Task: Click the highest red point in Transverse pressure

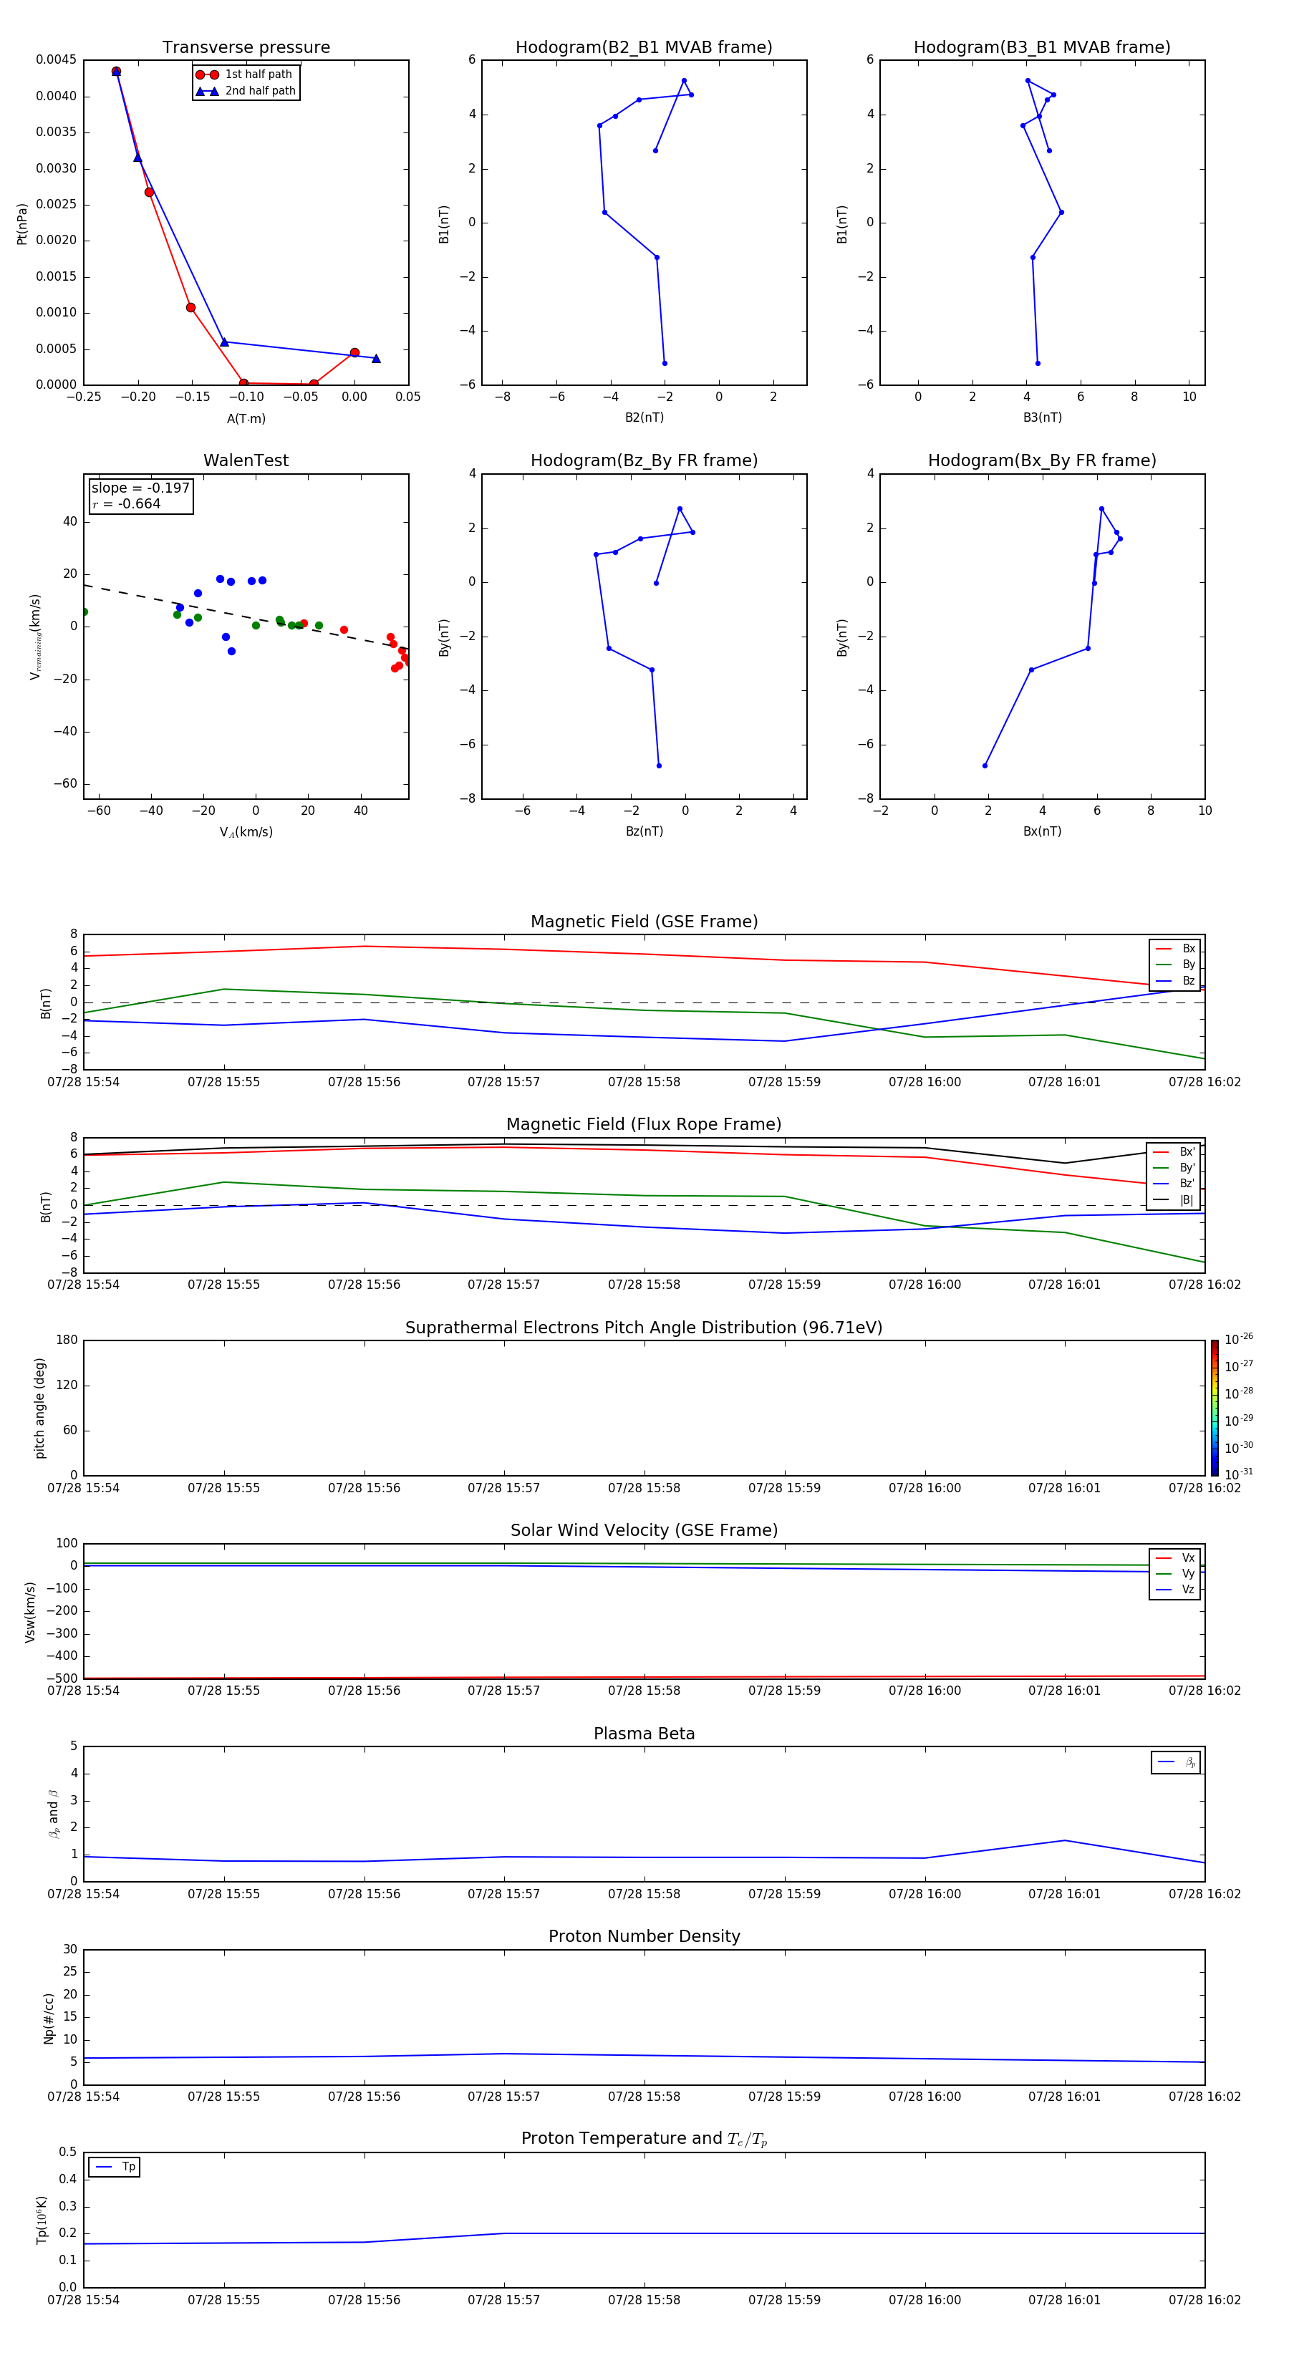Action: point(117,71)
